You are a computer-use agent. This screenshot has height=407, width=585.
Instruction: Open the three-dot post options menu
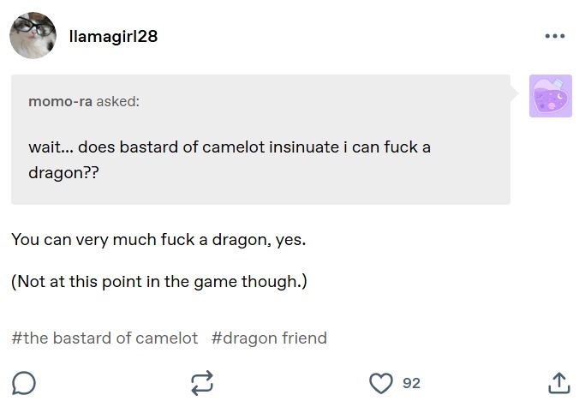pos(554,36)
